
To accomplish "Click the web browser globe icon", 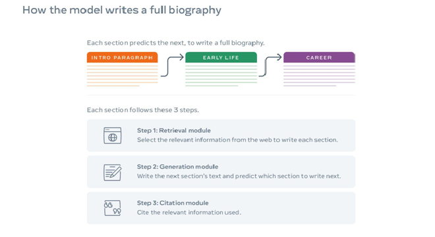I will (x=112, y=136).
